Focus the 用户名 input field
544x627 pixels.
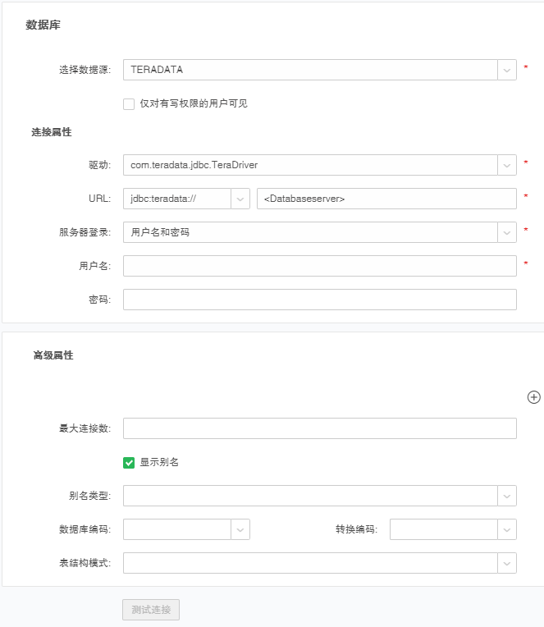pyautogui.click(x=319, y=266)
